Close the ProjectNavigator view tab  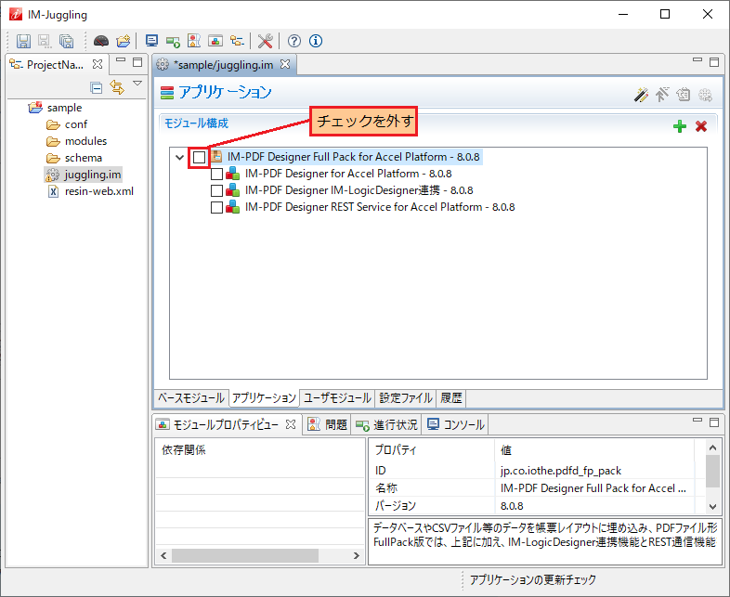click(x=98, y=64)
